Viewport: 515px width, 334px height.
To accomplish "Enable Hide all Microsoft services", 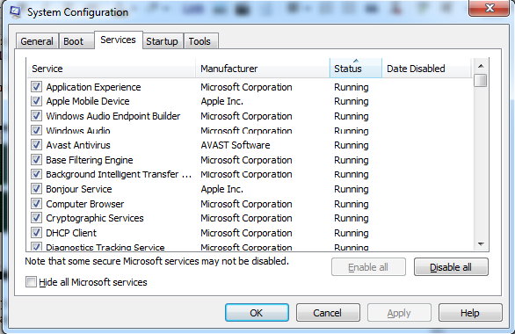I will [x=31, y=282].
